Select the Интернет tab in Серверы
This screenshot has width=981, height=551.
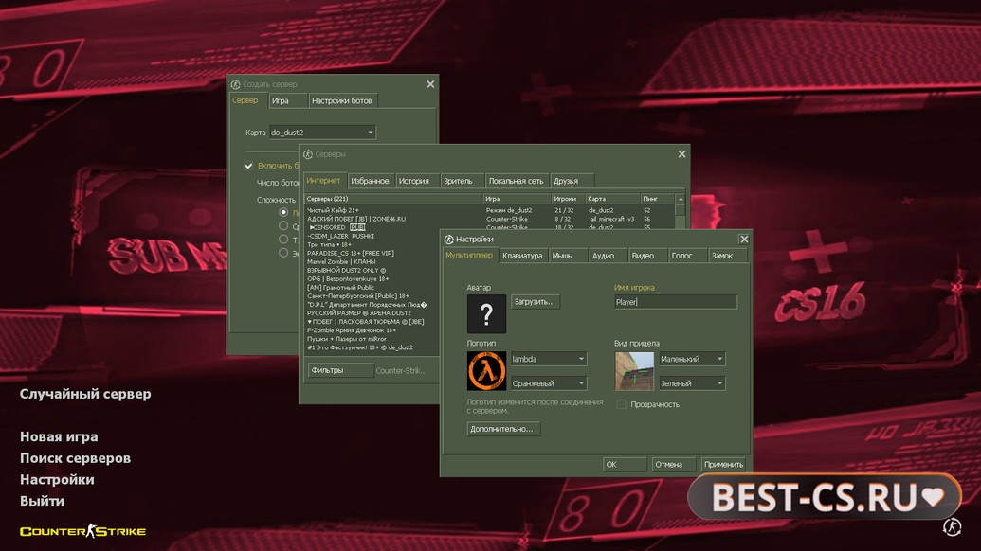click(x=323, y=180)
